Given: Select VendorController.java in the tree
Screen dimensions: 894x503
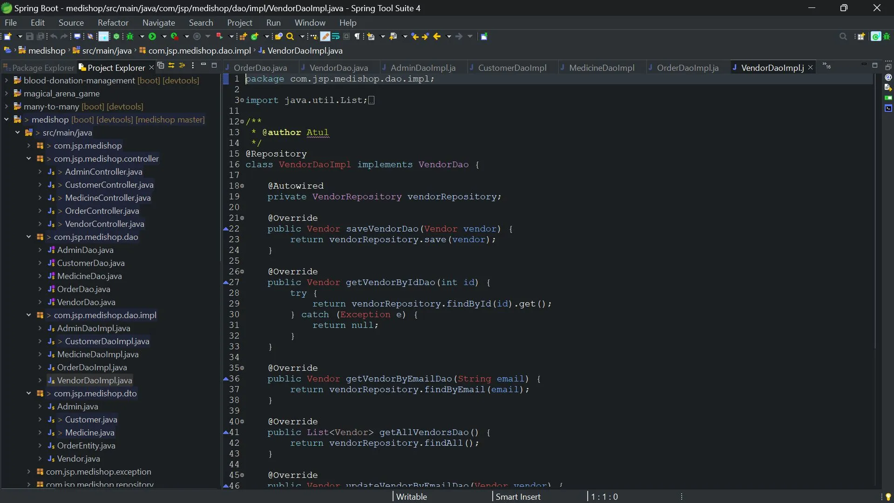Looking at the screenshot, I should click(x=104, y=224).
